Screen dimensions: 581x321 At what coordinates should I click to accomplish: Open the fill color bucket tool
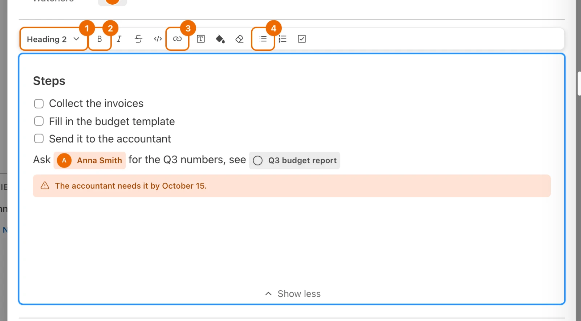[220, 39]
